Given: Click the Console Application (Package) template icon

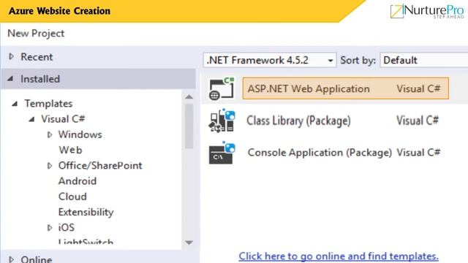Looking at the screenshot, I should tap(222, 153).
